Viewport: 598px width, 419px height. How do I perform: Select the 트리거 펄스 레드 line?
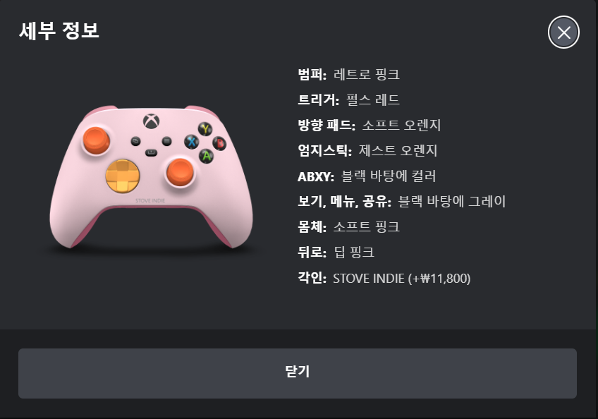click(x=348, y=99)
